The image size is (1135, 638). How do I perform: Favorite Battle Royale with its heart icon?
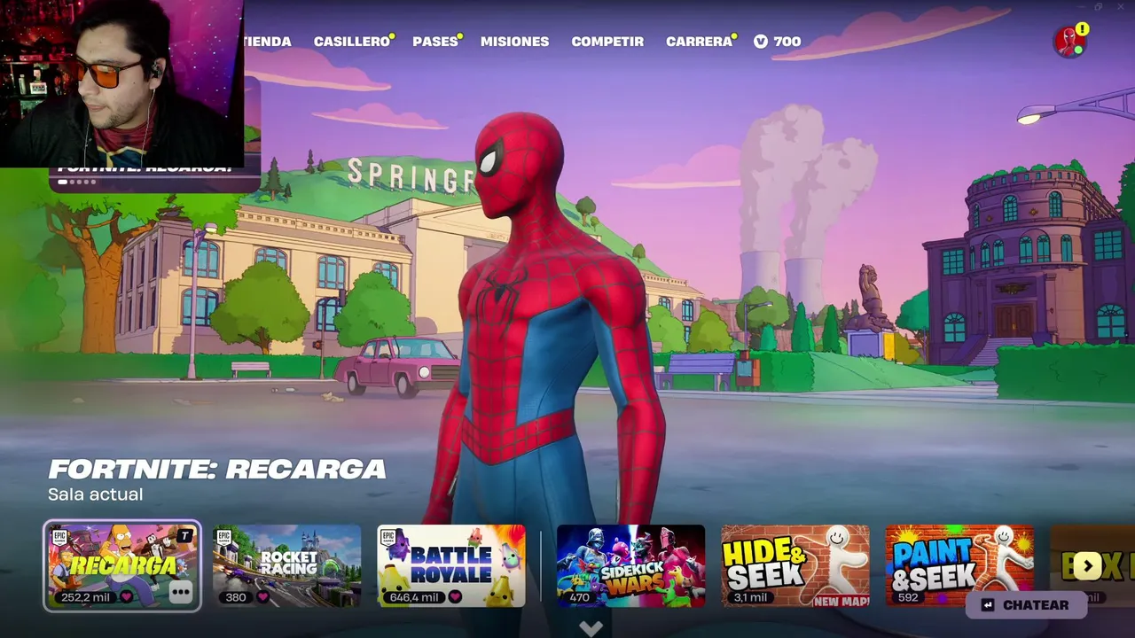coord(455,597)
